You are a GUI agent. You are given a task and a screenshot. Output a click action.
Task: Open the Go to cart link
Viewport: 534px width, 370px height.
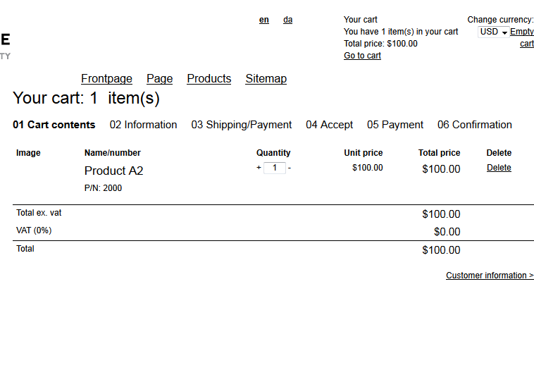click(x=362, y=56)
